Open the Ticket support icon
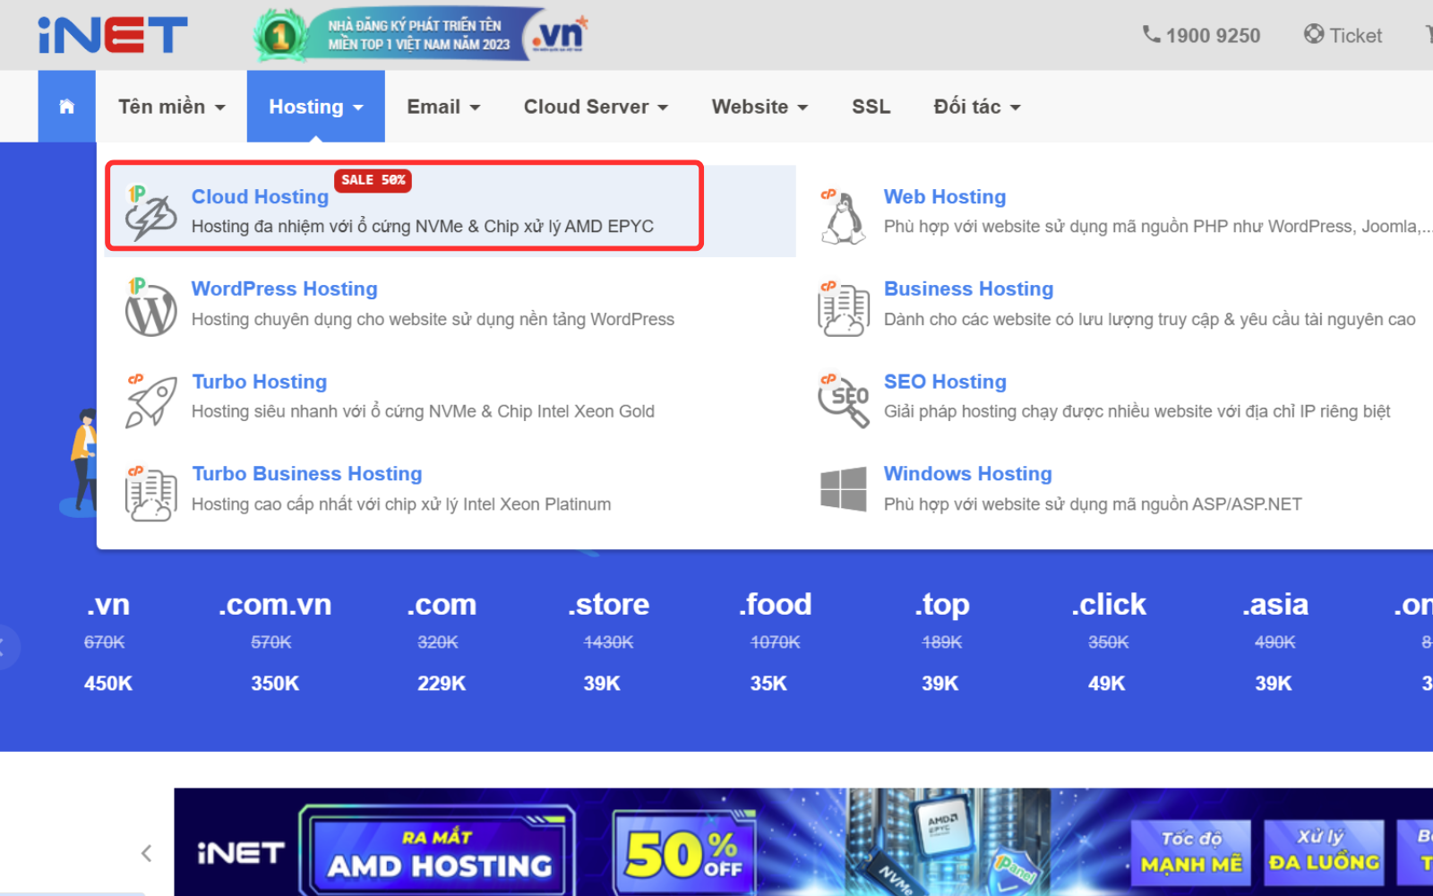1433x896 pixels. (x=1314, y=34)
